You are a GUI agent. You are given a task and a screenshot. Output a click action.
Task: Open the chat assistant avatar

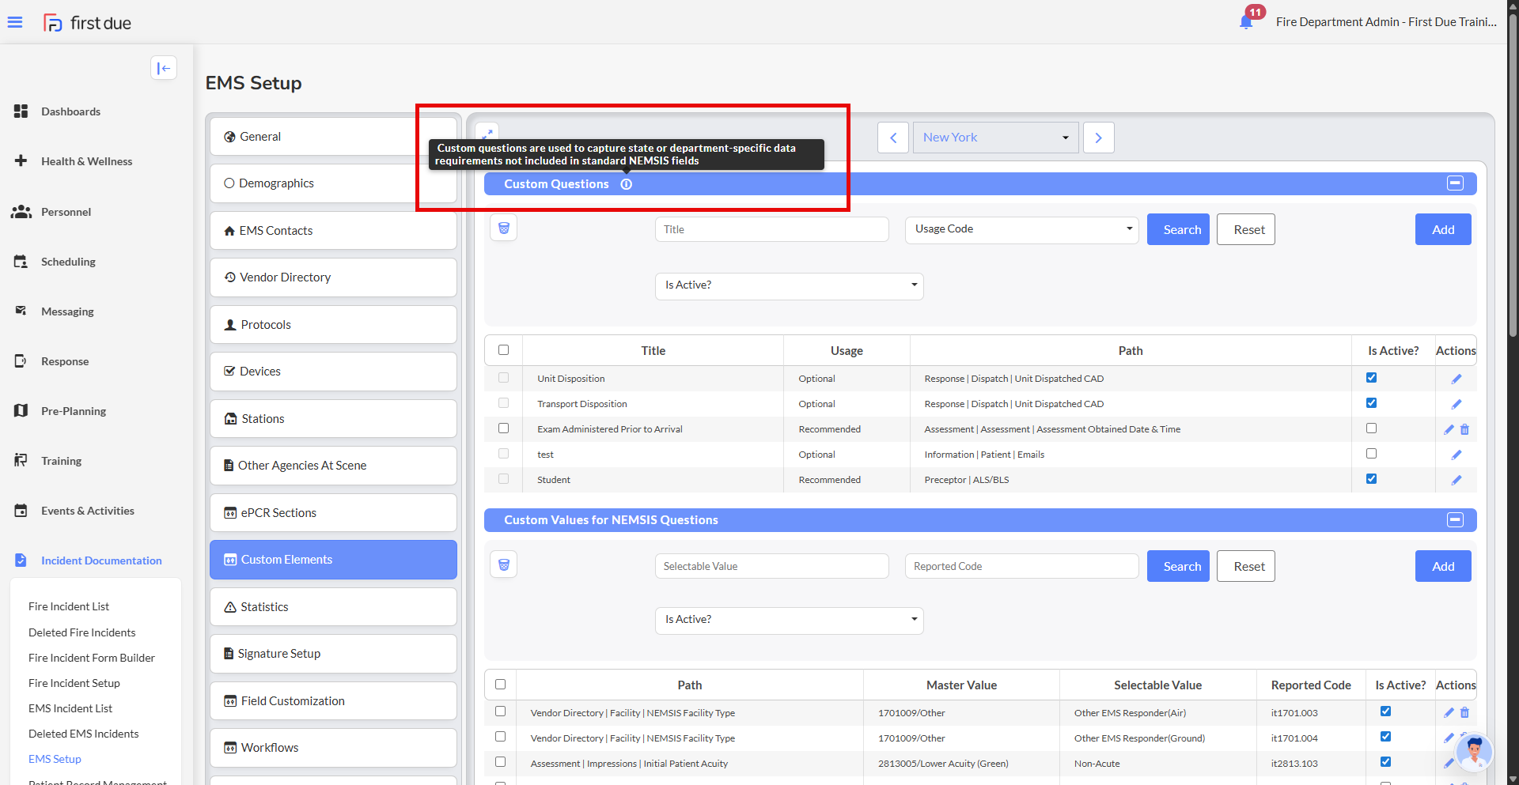tap(1474, 752)
